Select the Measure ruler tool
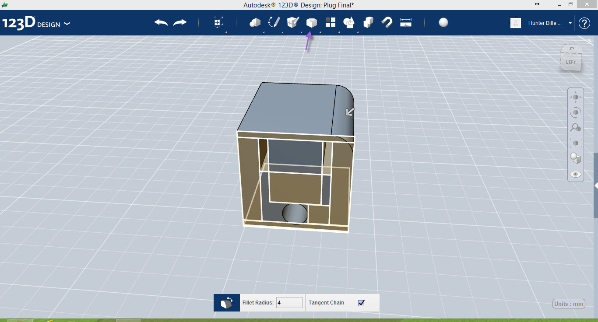Viewport: 598px width, 322px height. pyautogui.click(x=406, y=23)
